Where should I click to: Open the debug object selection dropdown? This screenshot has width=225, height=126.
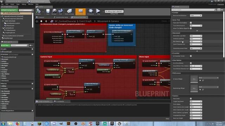(x=114, y=11)
